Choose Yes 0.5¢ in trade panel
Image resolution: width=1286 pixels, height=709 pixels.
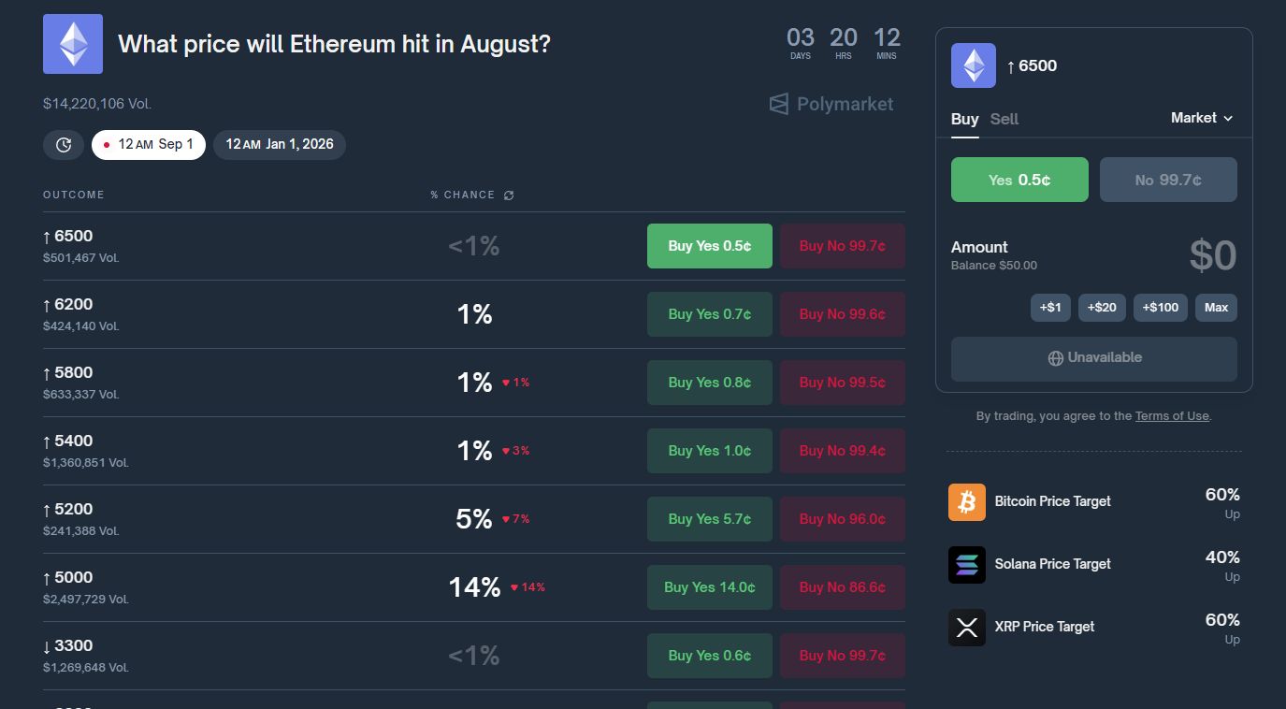click(x=1019, y=180)
